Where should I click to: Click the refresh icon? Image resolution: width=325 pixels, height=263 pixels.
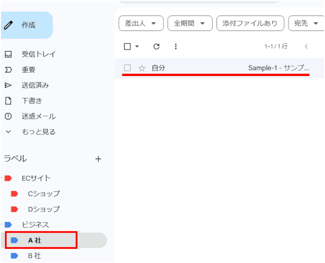(156, 46)
